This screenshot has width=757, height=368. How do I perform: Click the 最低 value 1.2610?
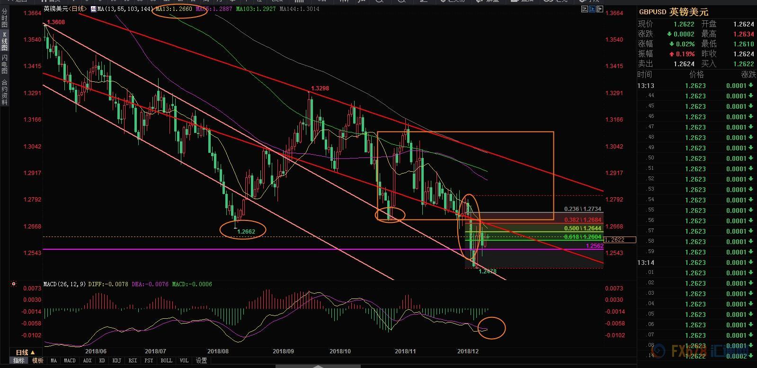point(743,44)
